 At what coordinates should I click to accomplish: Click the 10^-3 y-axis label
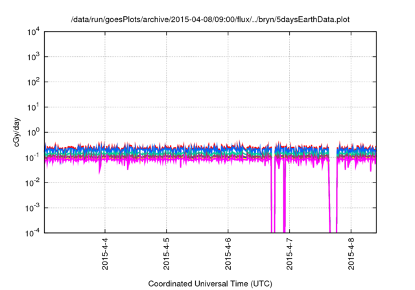[32, 208]
